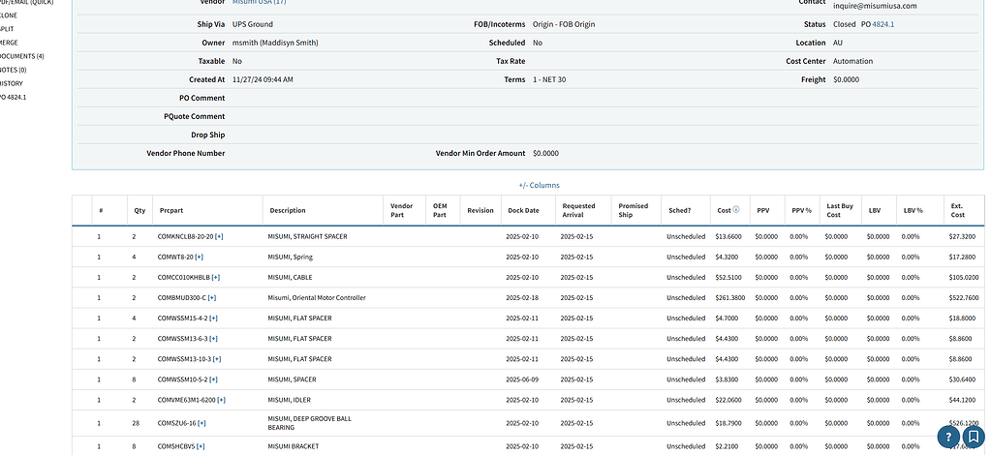This screenshot has width=991, height=455.
Task: Click contact email inquire@misumiusa.com
Action: click(875, 6)
